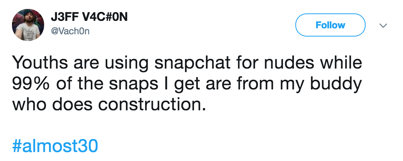403x161 pixels.
Task: Open the #almost30 hashtag link
Action: click(55, 146)
